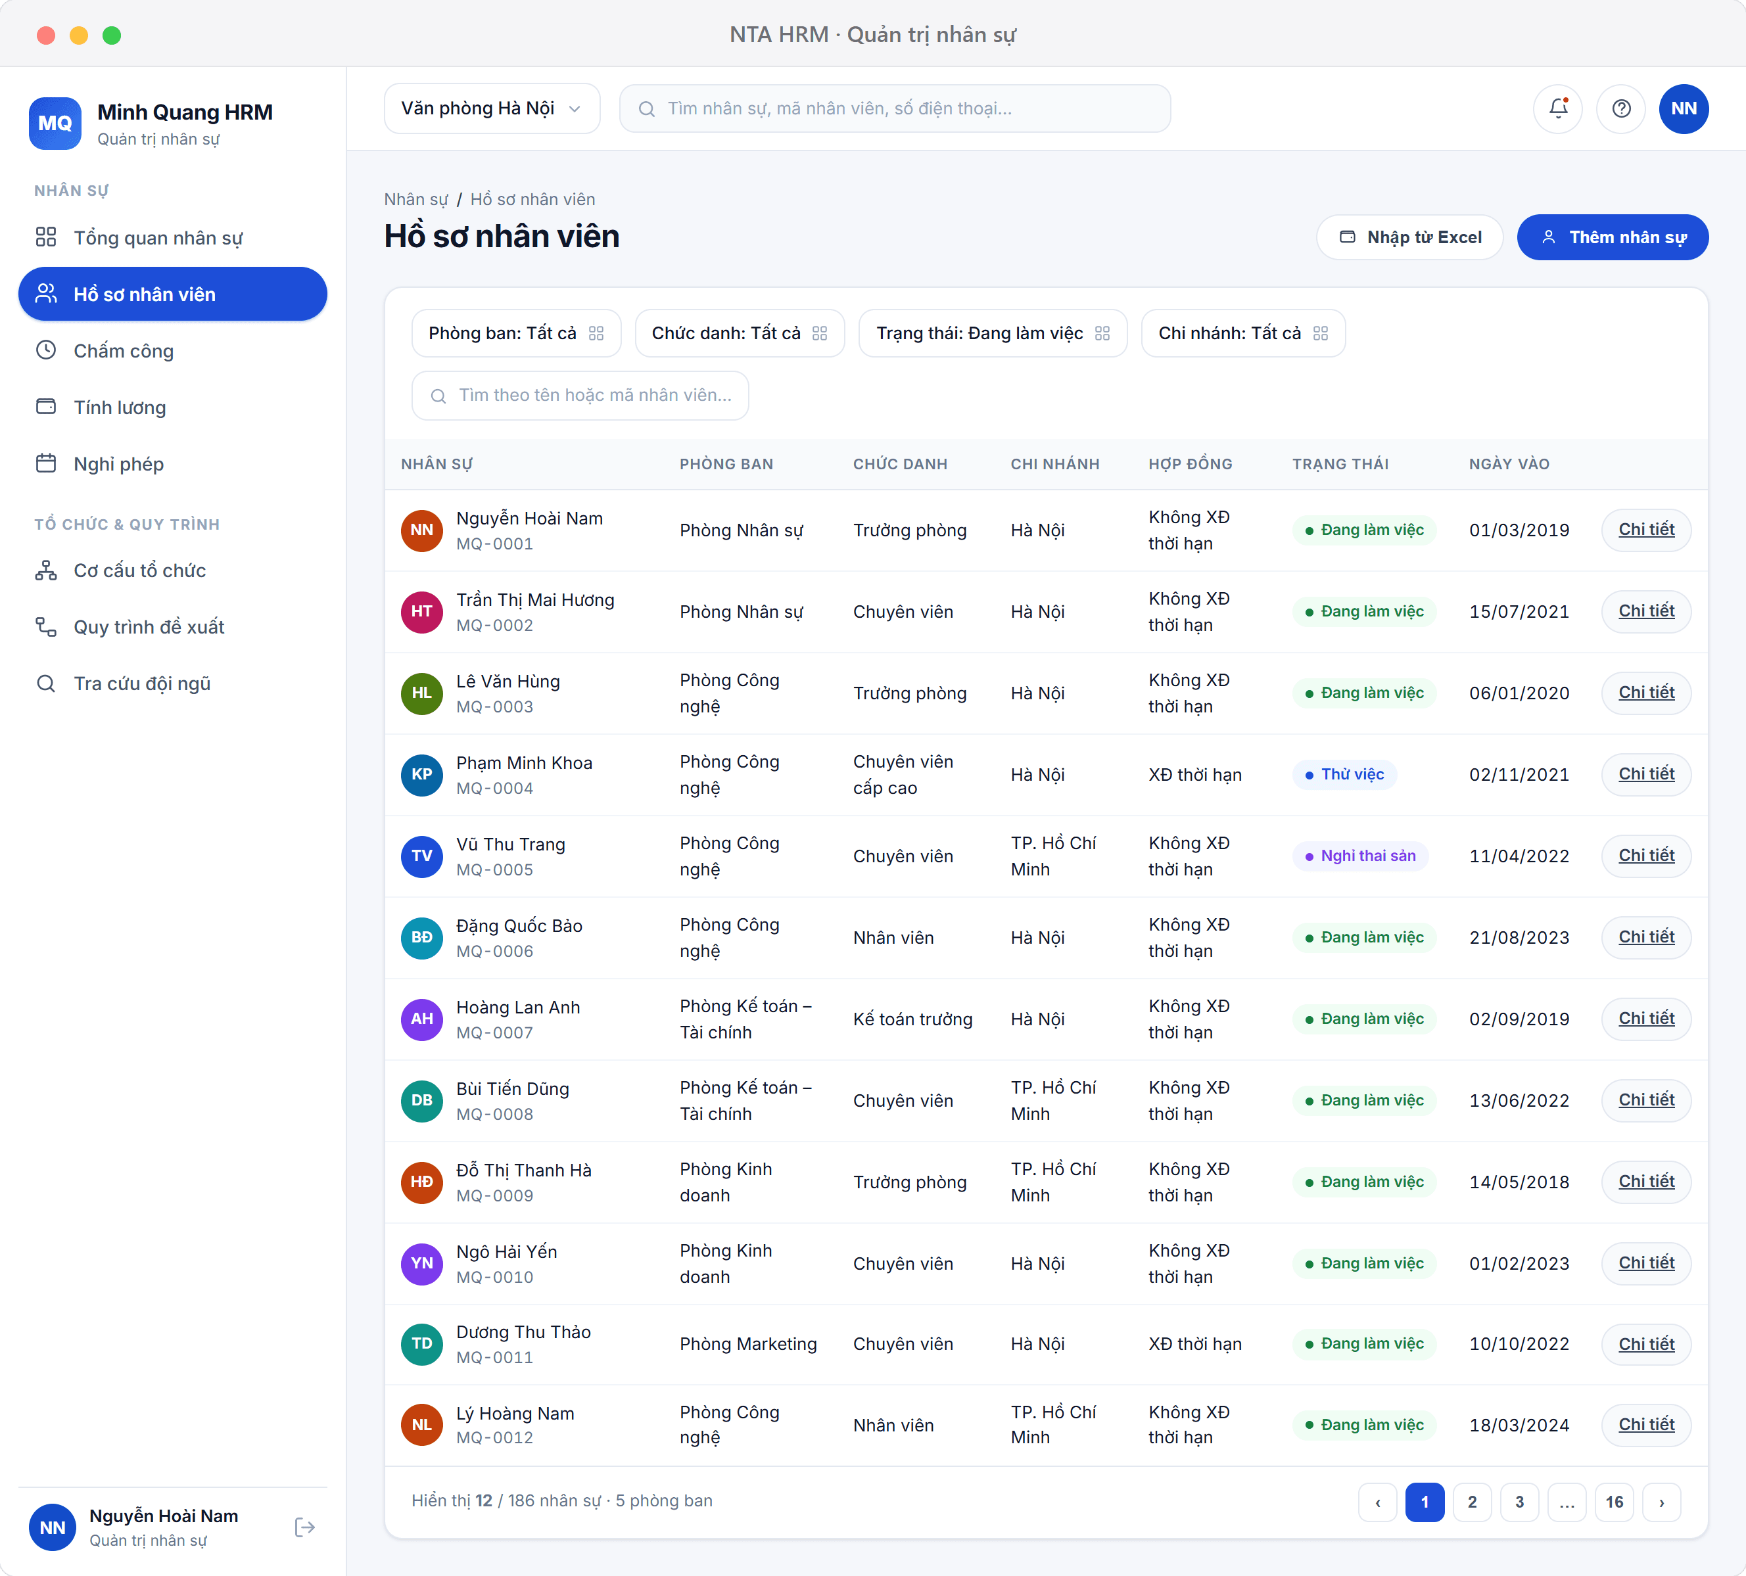Open Tính lương in the sidebar
Image resolution: width=1746 pixels, height=1576 pixels.
(172, 407)
